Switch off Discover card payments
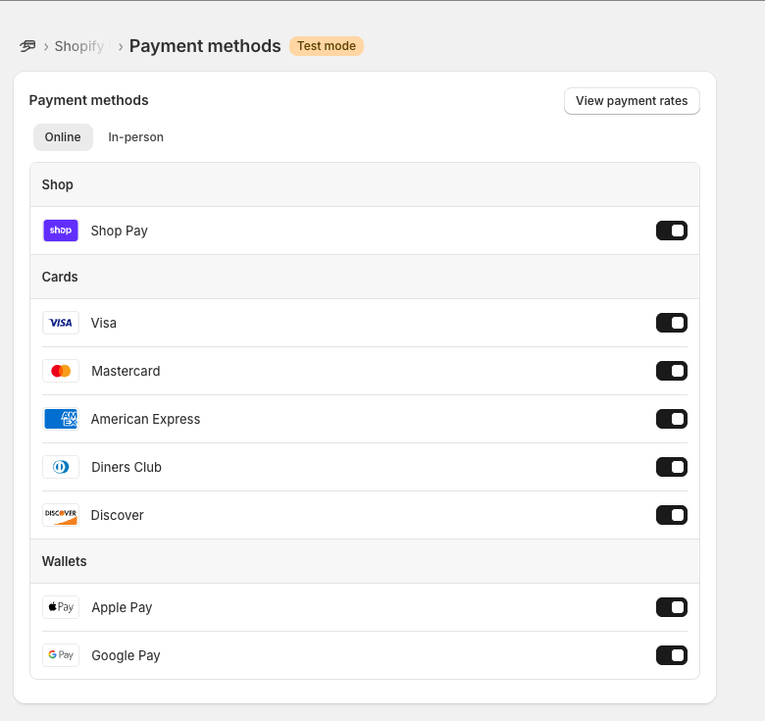This screenshot has height=721, width=765. [671, 515]
